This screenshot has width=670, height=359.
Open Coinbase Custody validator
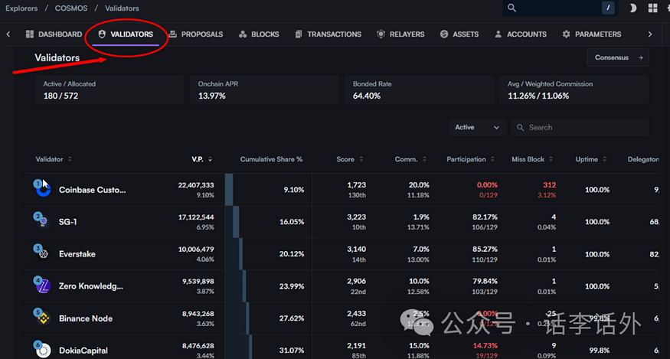pyautogui.click(x=93, y=190)
